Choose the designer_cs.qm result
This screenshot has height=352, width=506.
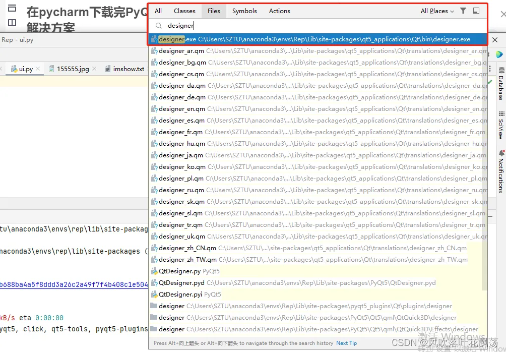(318, 74)
